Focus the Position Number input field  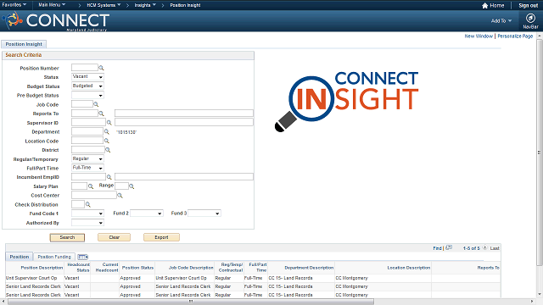click(85, 68)
